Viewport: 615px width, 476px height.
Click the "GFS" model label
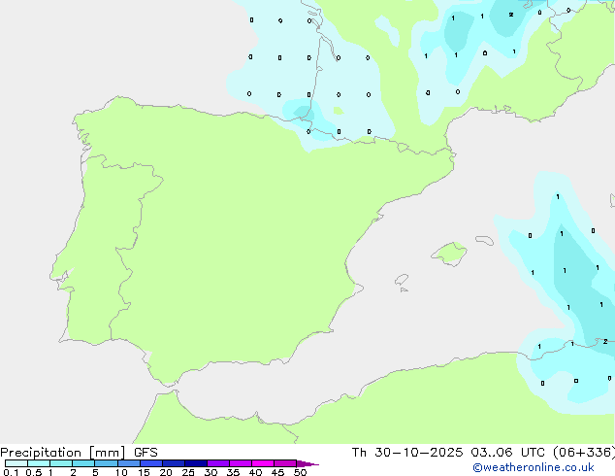146,453
